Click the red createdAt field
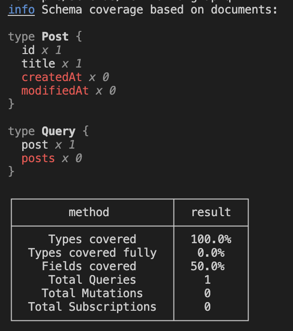Image resolution: width=293 pixels, height=331 pixels. pyautogui.click(x=52, y=77)
